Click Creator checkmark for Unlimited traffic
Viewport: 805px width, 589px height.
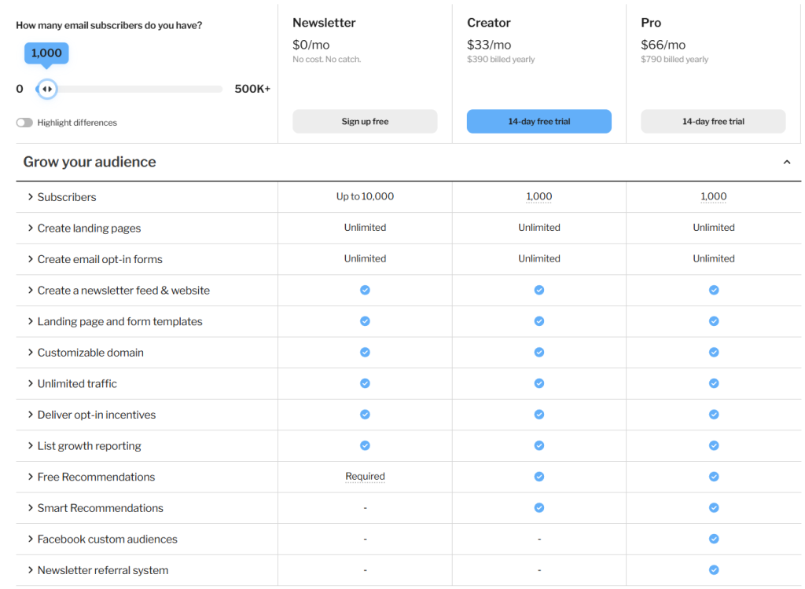click(539, 383)
